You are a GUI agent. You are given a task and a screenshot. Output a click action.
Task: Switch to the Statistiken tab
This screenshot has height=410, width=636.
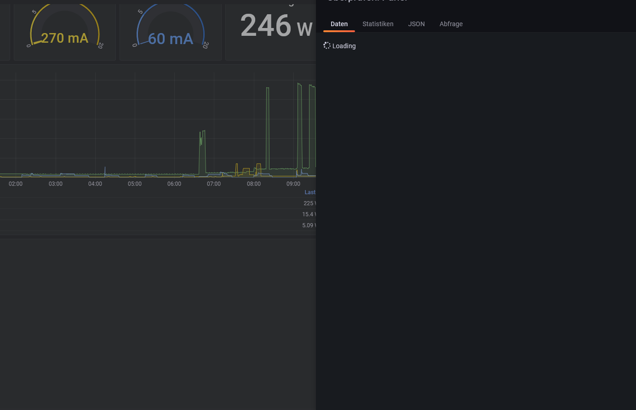378,24
